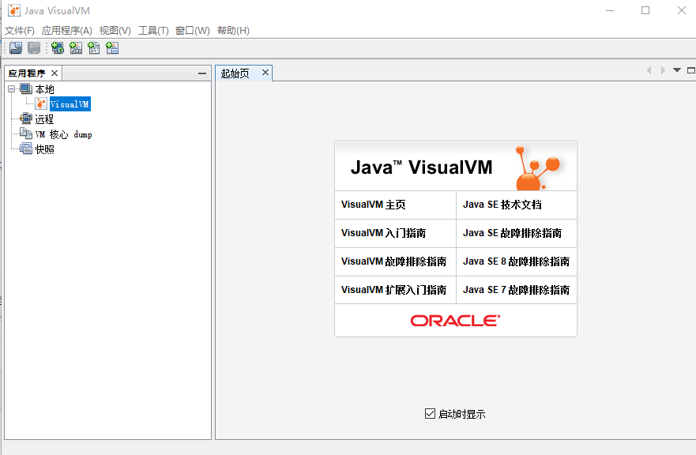
Task: Open the document list dropdown arrow
Action: click(x=677, y=70)
